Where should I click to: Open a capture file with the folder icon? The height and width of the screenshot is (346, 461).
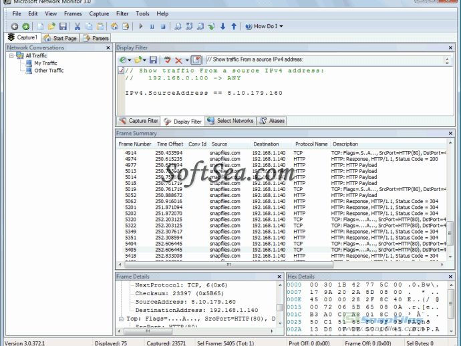[x=51, y=27]
